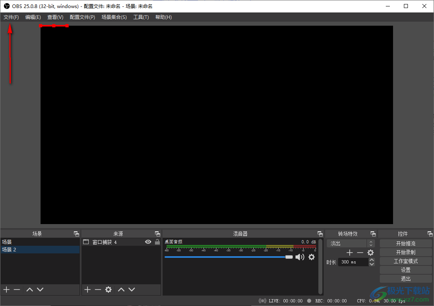Screen dimensions: 434x306
Task: Click the 桌面音频 audio level meter
Action: pyautogui.click(x=240, y=246)
